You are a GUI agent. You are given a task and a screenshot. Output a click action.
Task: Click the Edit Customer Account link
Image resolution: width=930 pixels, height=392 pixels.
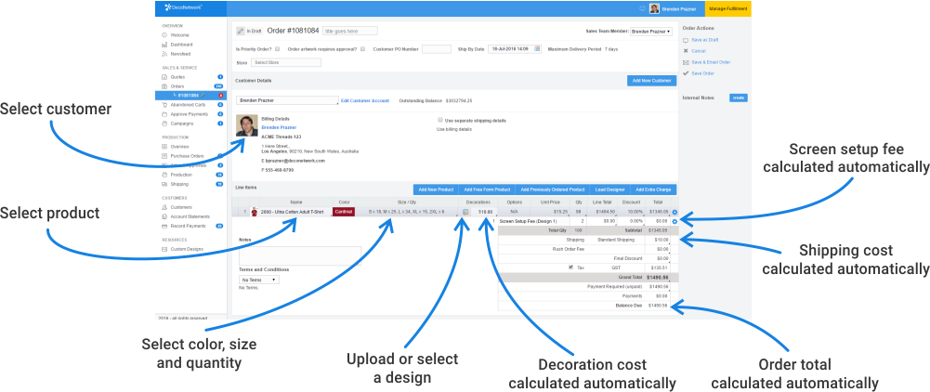tap(365, 99)
